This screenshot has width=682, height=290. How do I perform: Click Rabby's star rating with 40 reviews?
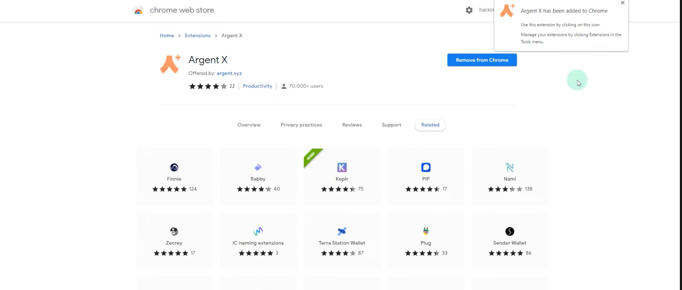click(254, 189)
